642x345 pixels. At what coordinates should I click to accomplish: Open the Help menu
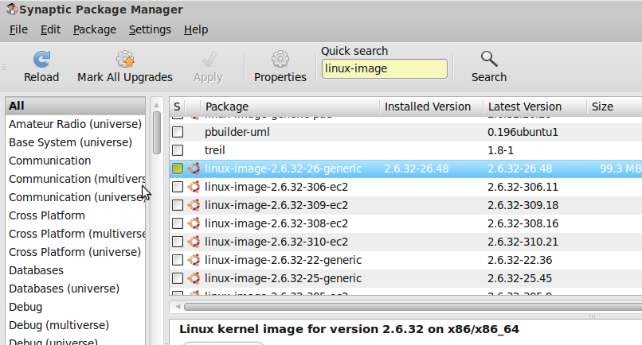tap(196, 29)
